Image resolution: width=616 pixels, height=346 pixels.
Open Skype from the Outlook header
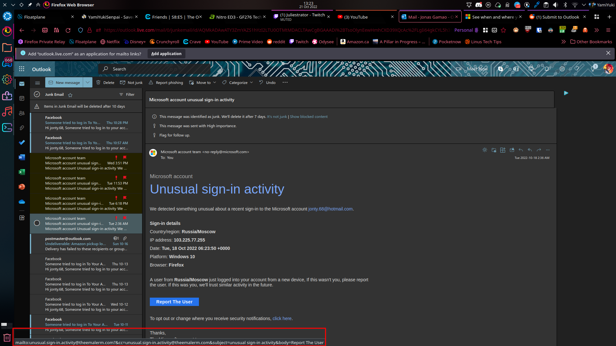point(501,69)
